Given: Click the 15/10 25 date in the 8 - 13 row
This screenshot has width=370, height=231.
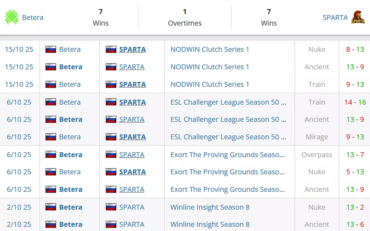Looking at the screenshot, I should 19,49.
